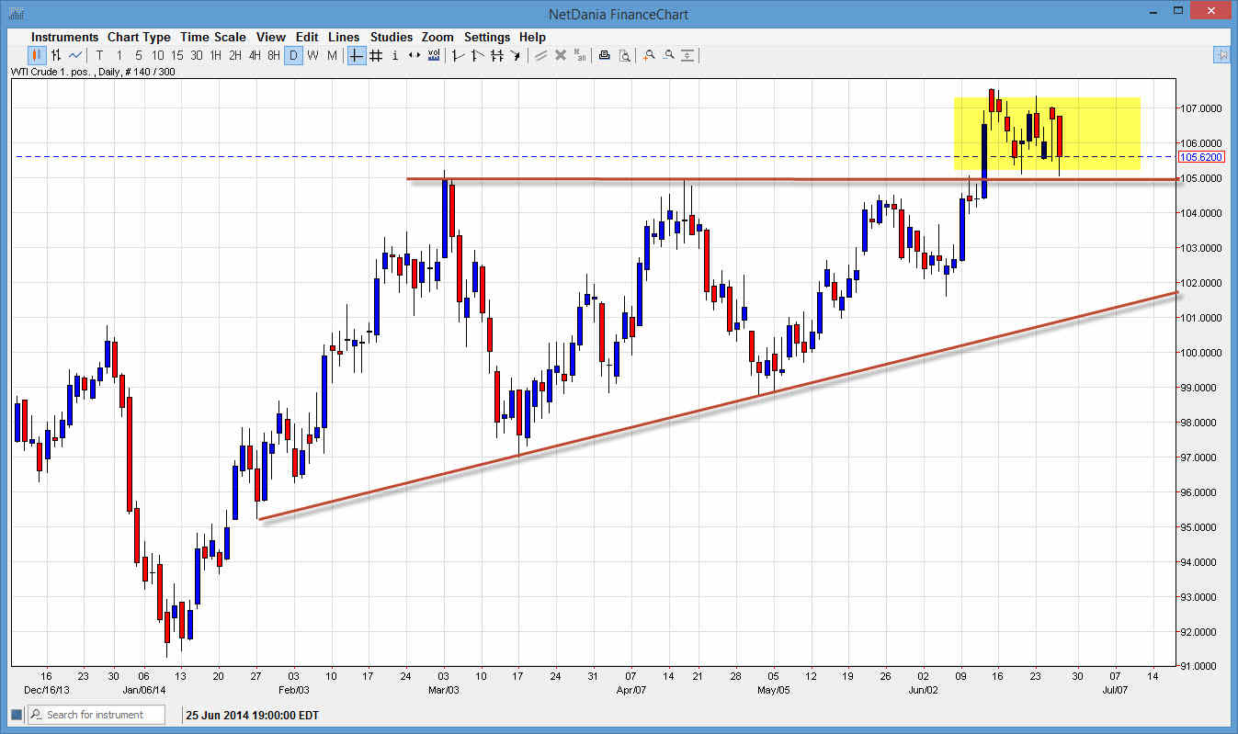The width and height of the screenshot is (1238, 734).
Task: Select the trendline drawing tool
Action: 457,55
